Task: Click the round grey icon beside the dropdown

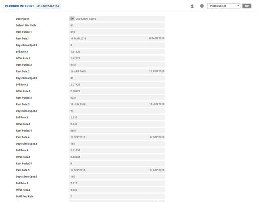Action: 202,6
